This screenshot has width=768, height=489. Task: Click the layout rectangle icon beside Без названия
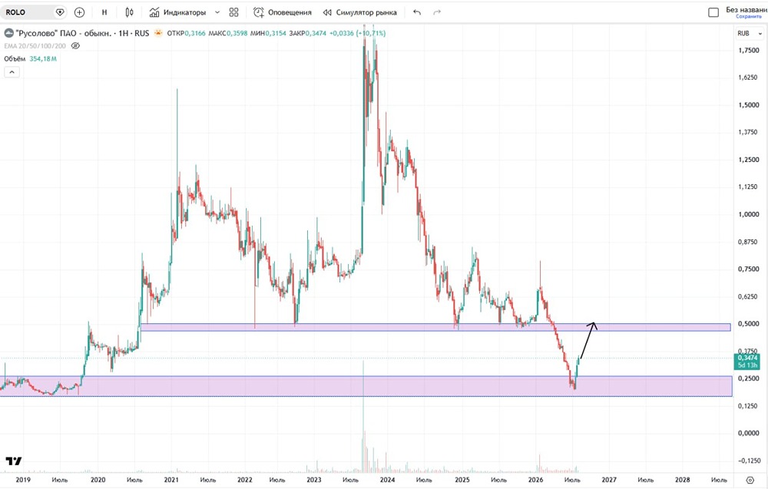[x=713, y=12]
